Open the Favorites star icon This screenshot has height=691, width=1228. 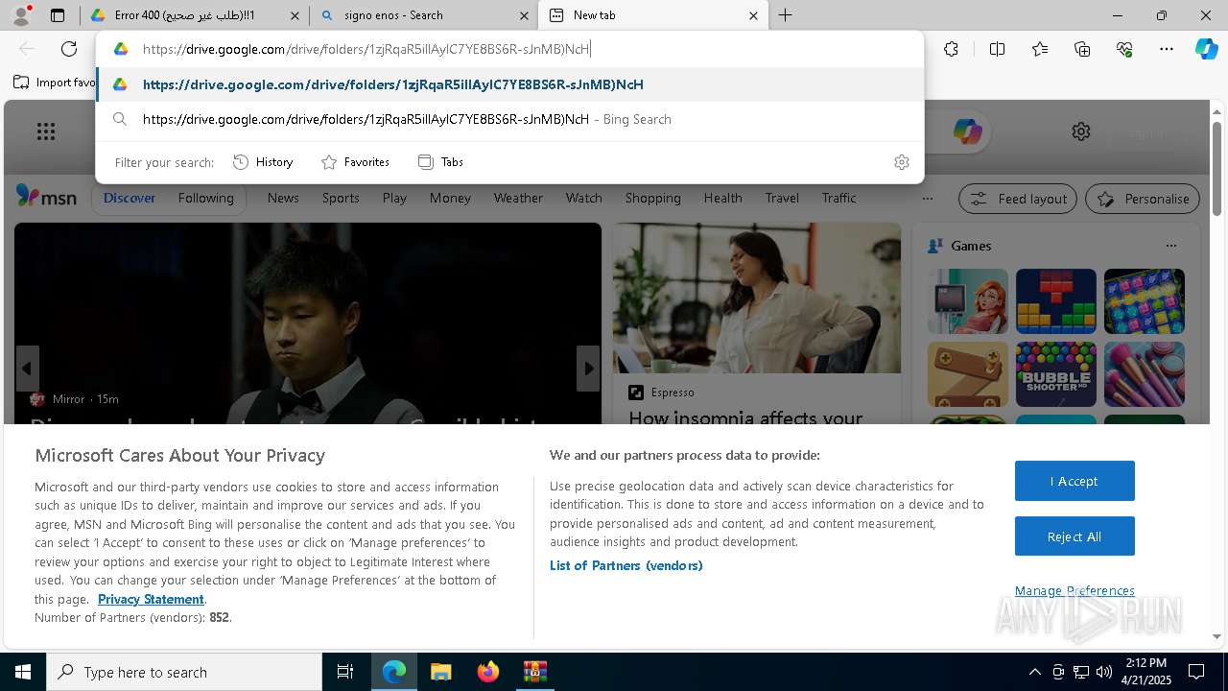1040,49
